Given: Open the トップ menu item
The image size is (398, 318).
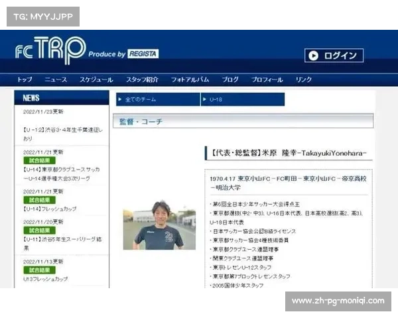Looking at the screenshot, I should coord(25,79).
